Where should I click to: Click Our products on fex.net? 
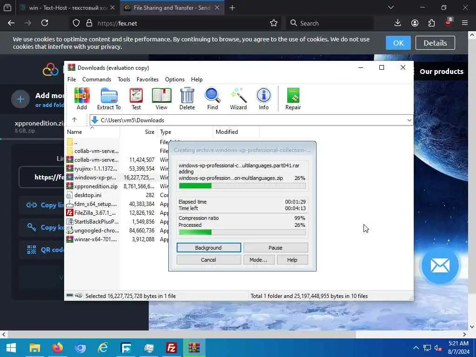pos(442,71)
